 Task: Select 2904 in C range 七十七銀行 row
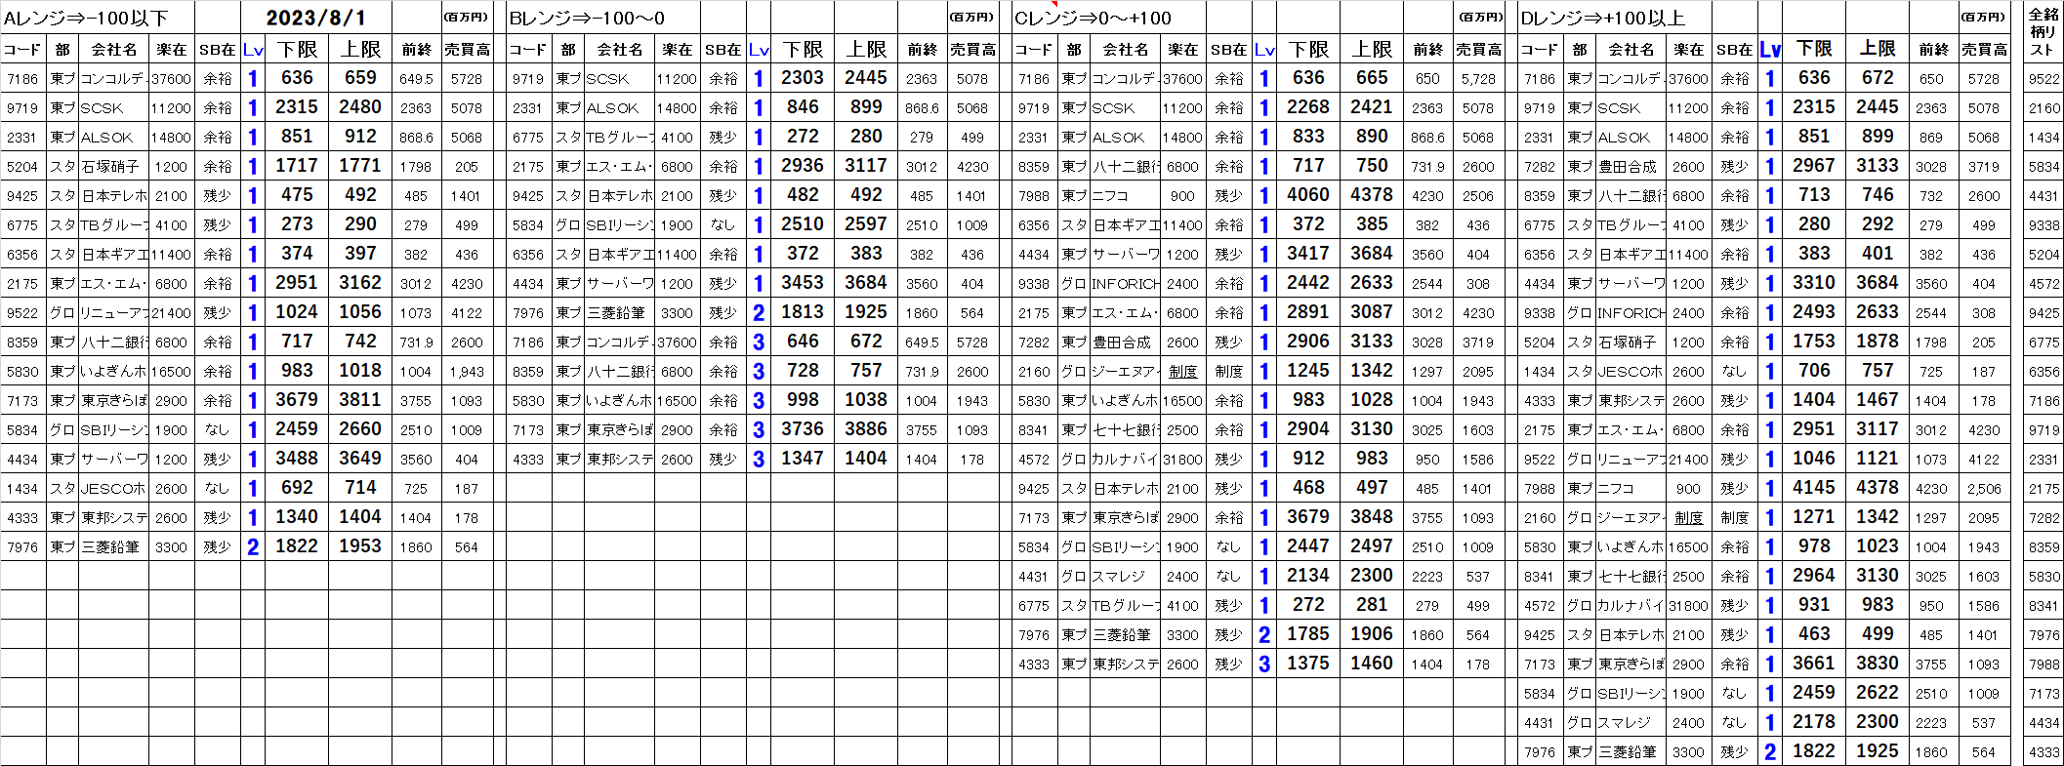[1308, 429]
